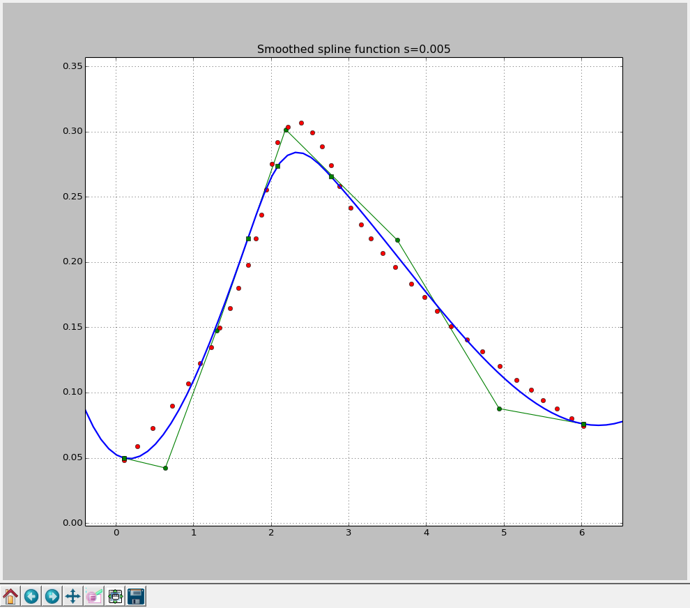This screenshot has height=608, width=690.
Task: Enable the Zoom-to-rectangle magnifier tool
Action: [93, 595]
